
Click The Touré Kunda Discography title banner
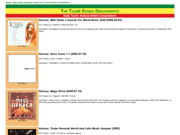[x=90, y=11]
